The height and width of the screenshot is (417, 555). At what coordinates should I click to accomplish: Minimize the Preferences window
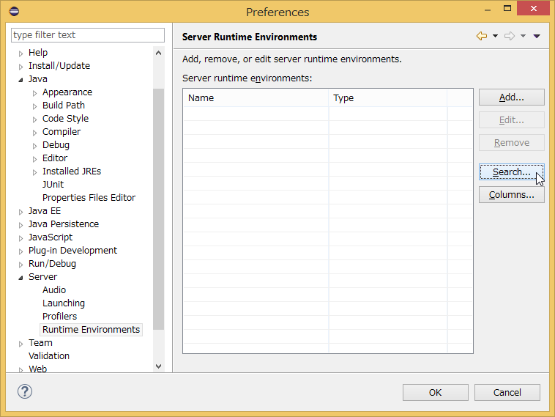pos(488,10)
